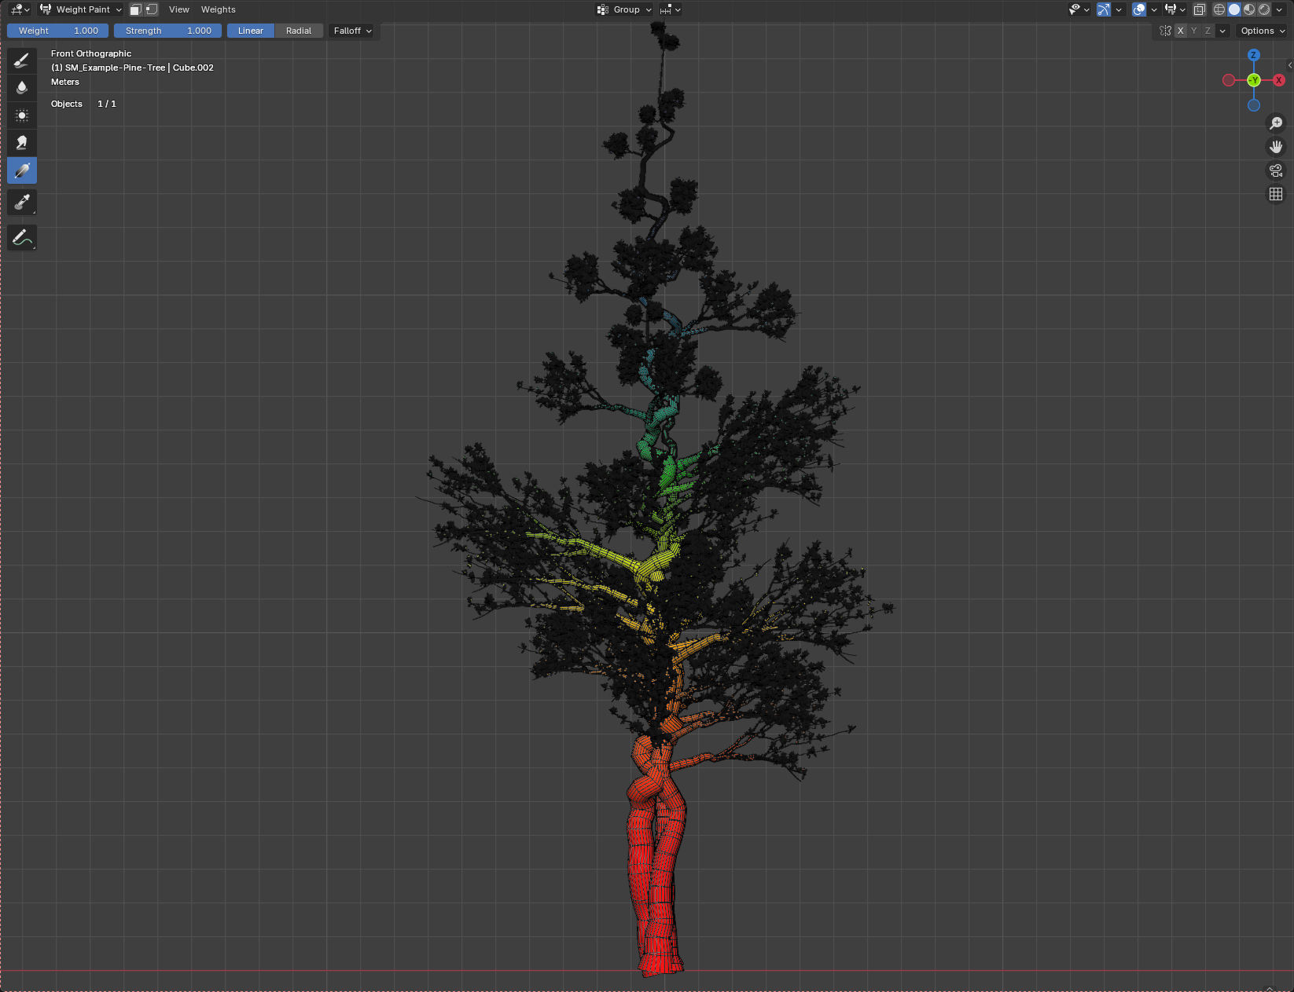This screenshot has height=992, width=1294.
Task: Toggle X-ray display mode
Action: coord(1199,9)
